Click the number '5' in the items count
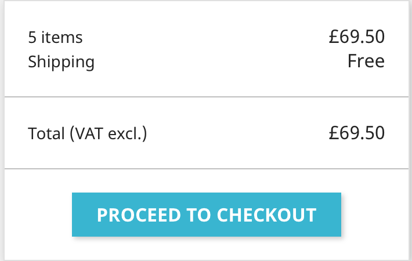Image resolution: width=412 pixels, height=261 pixels. [32, 38]
